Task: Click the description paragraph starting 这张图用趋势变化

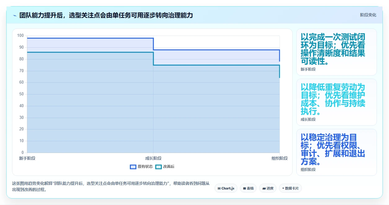Action: click(111, 187)
